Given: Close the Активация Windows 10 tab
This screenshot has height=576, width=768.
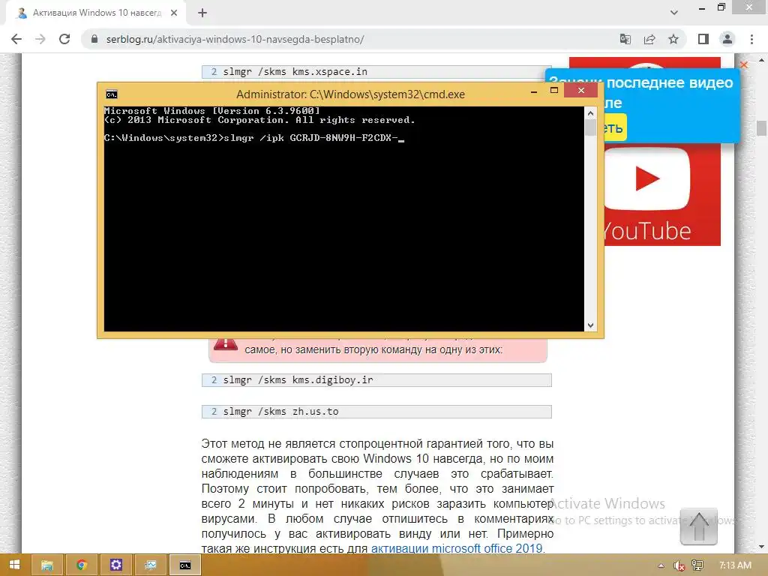Looking at the screenshot, I should tap(174, 13).
